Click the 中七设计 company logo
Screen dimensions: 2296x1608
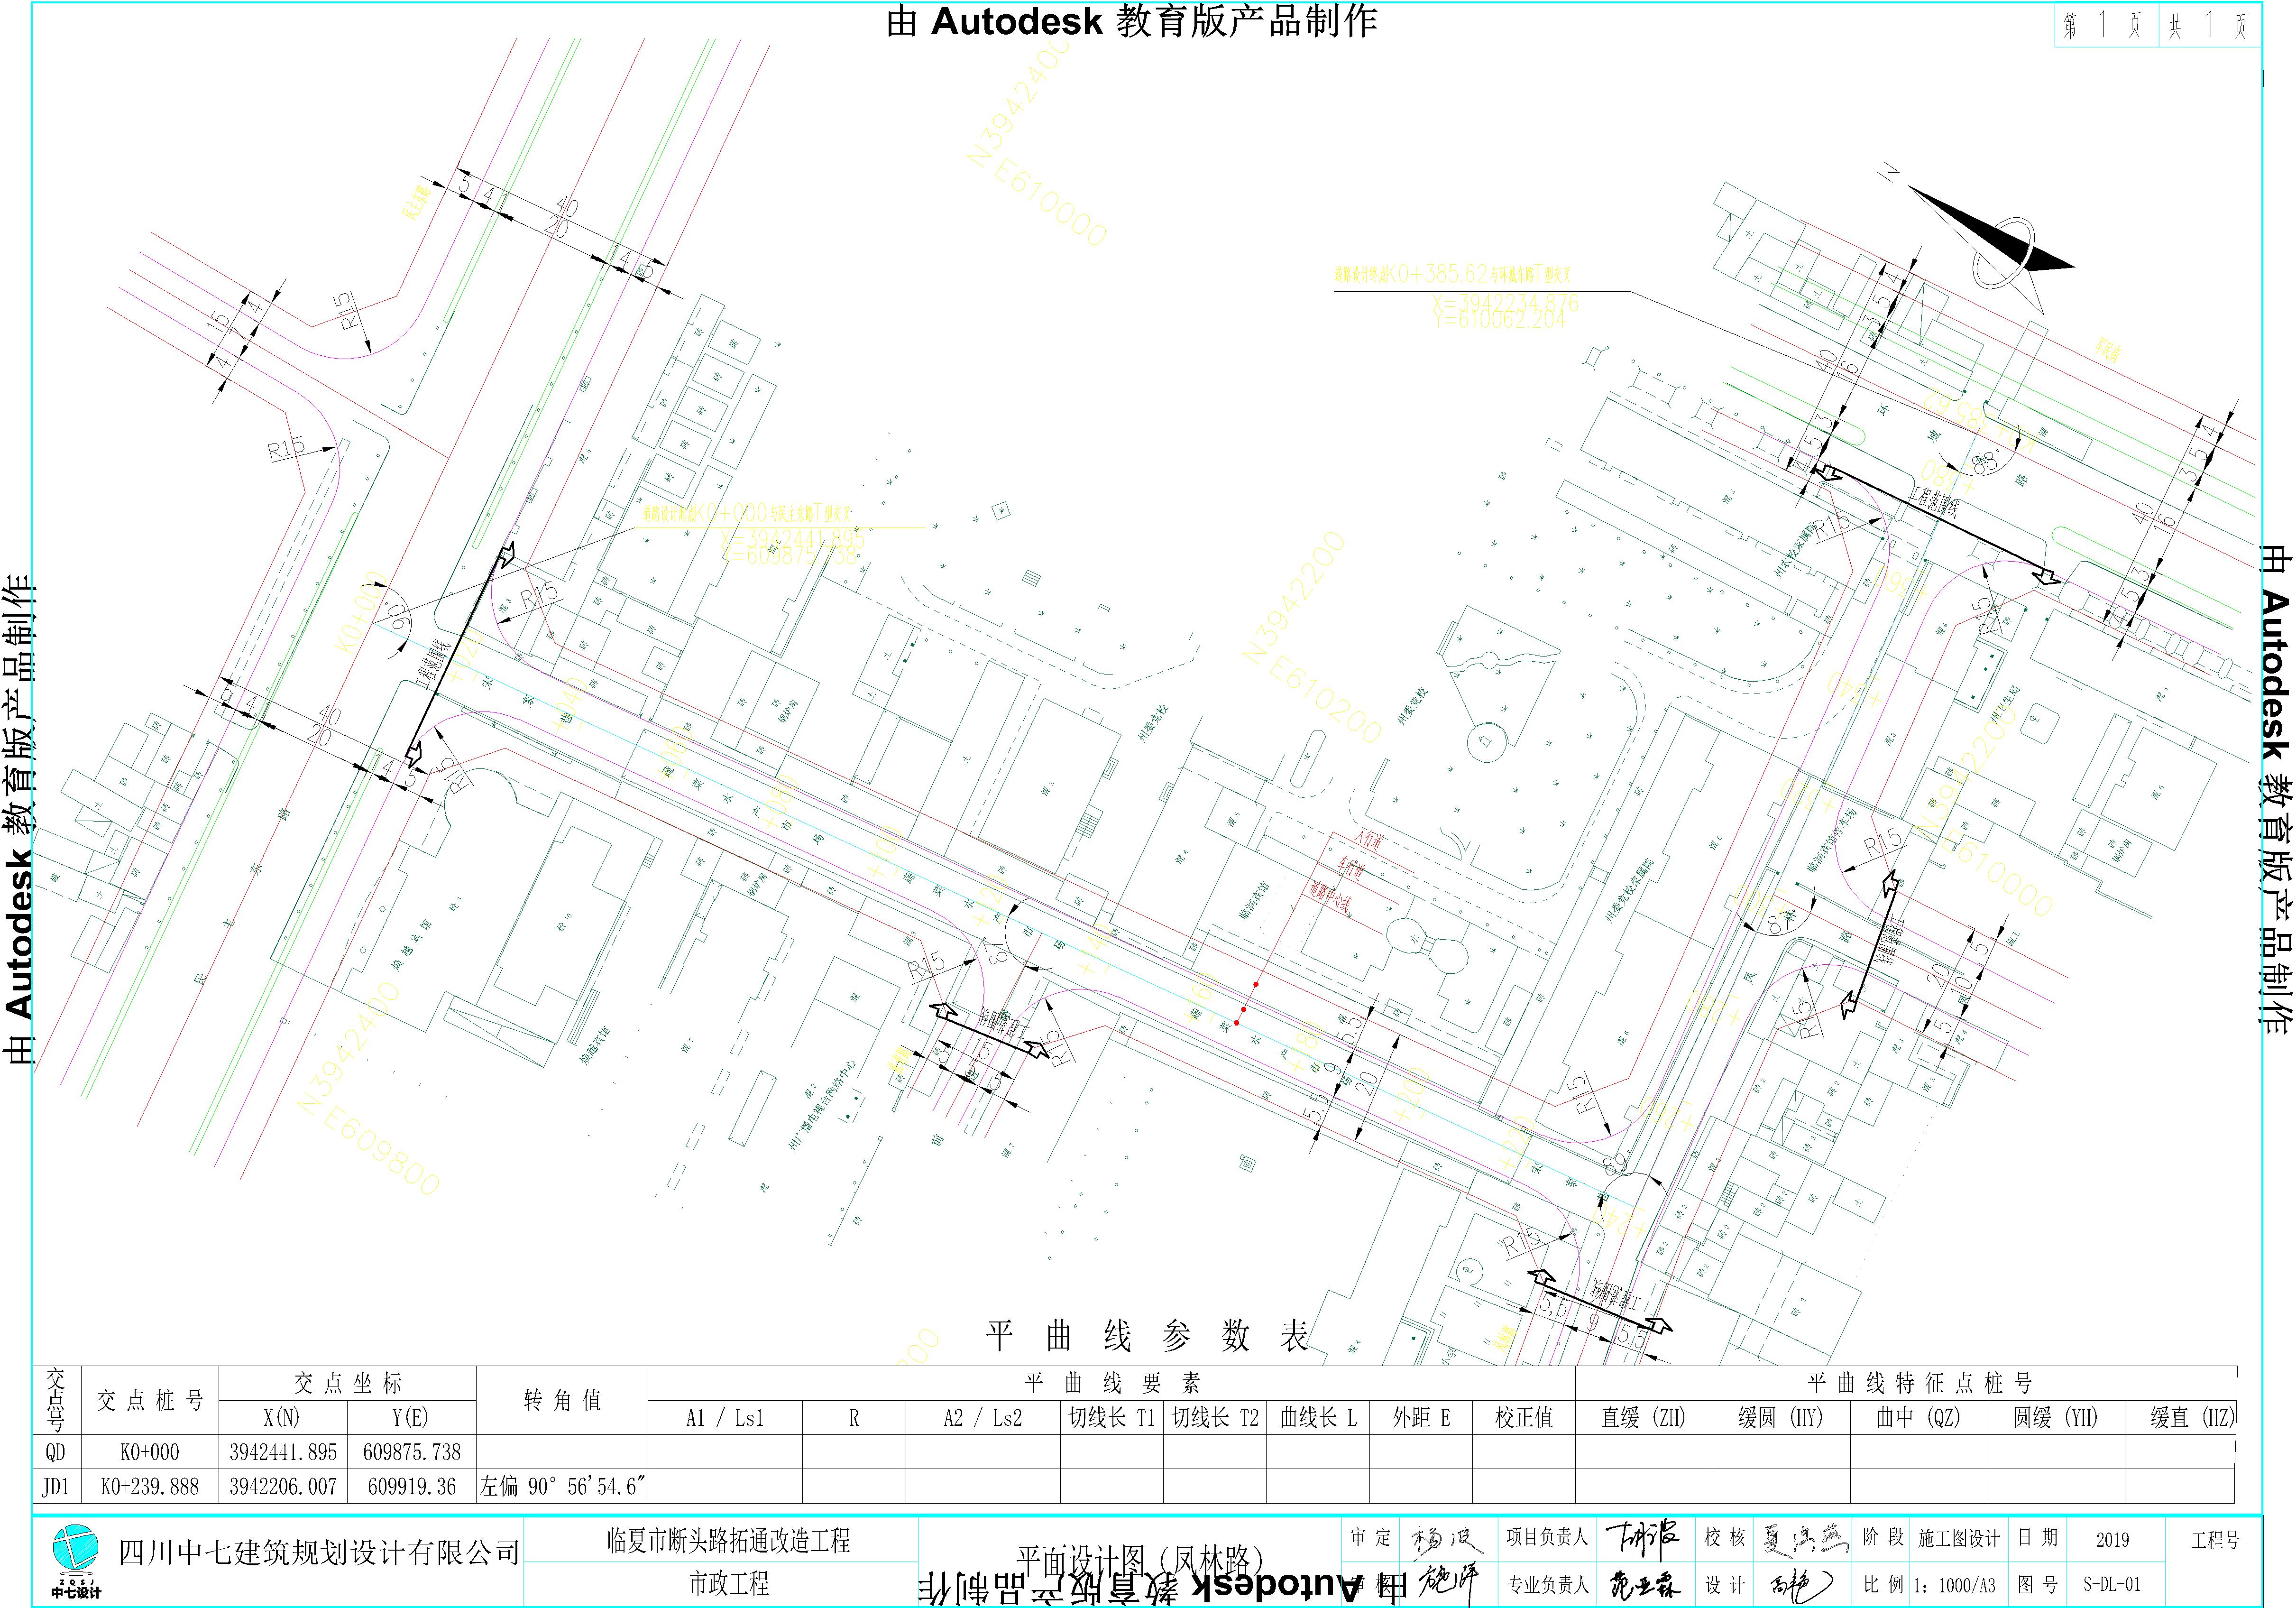pos(76,1561)
